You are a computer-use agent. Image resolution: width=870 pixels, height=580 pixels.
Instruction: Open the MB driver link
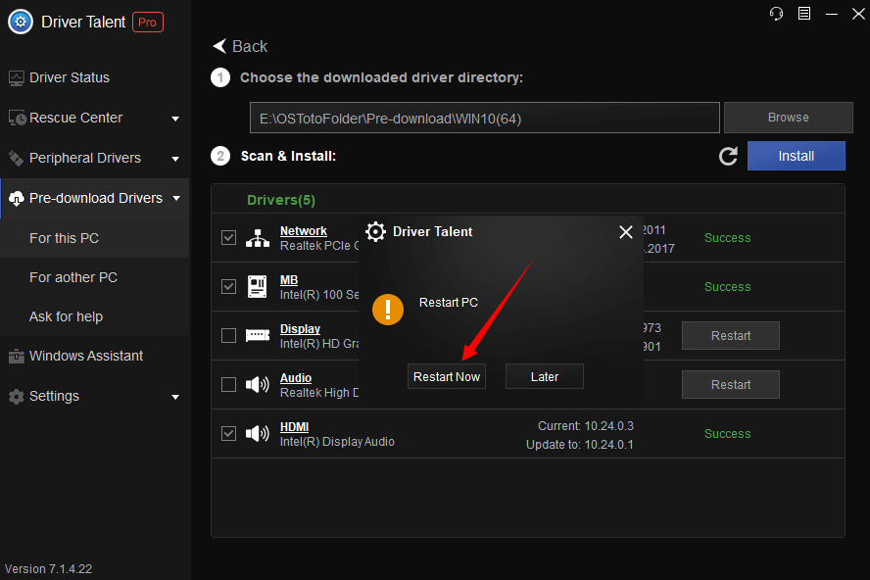point(288,280)
